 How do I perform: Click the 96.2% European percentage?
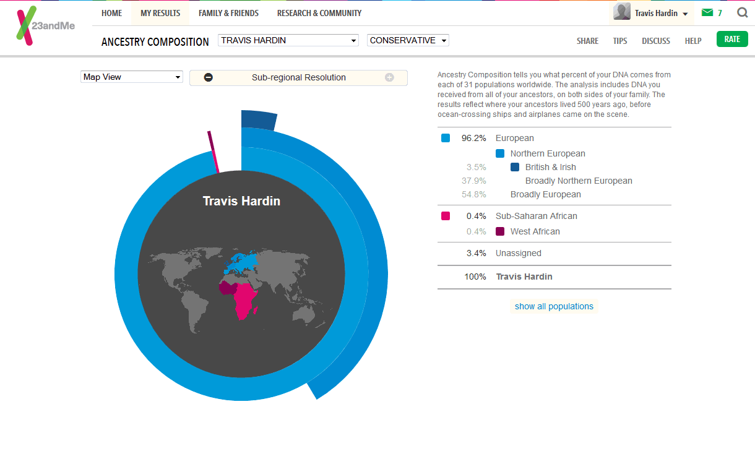click(474, 138)
